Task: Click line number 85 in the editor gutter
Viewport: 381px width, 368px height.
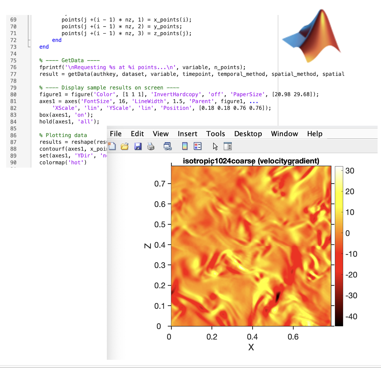Action: click(13, 128)
